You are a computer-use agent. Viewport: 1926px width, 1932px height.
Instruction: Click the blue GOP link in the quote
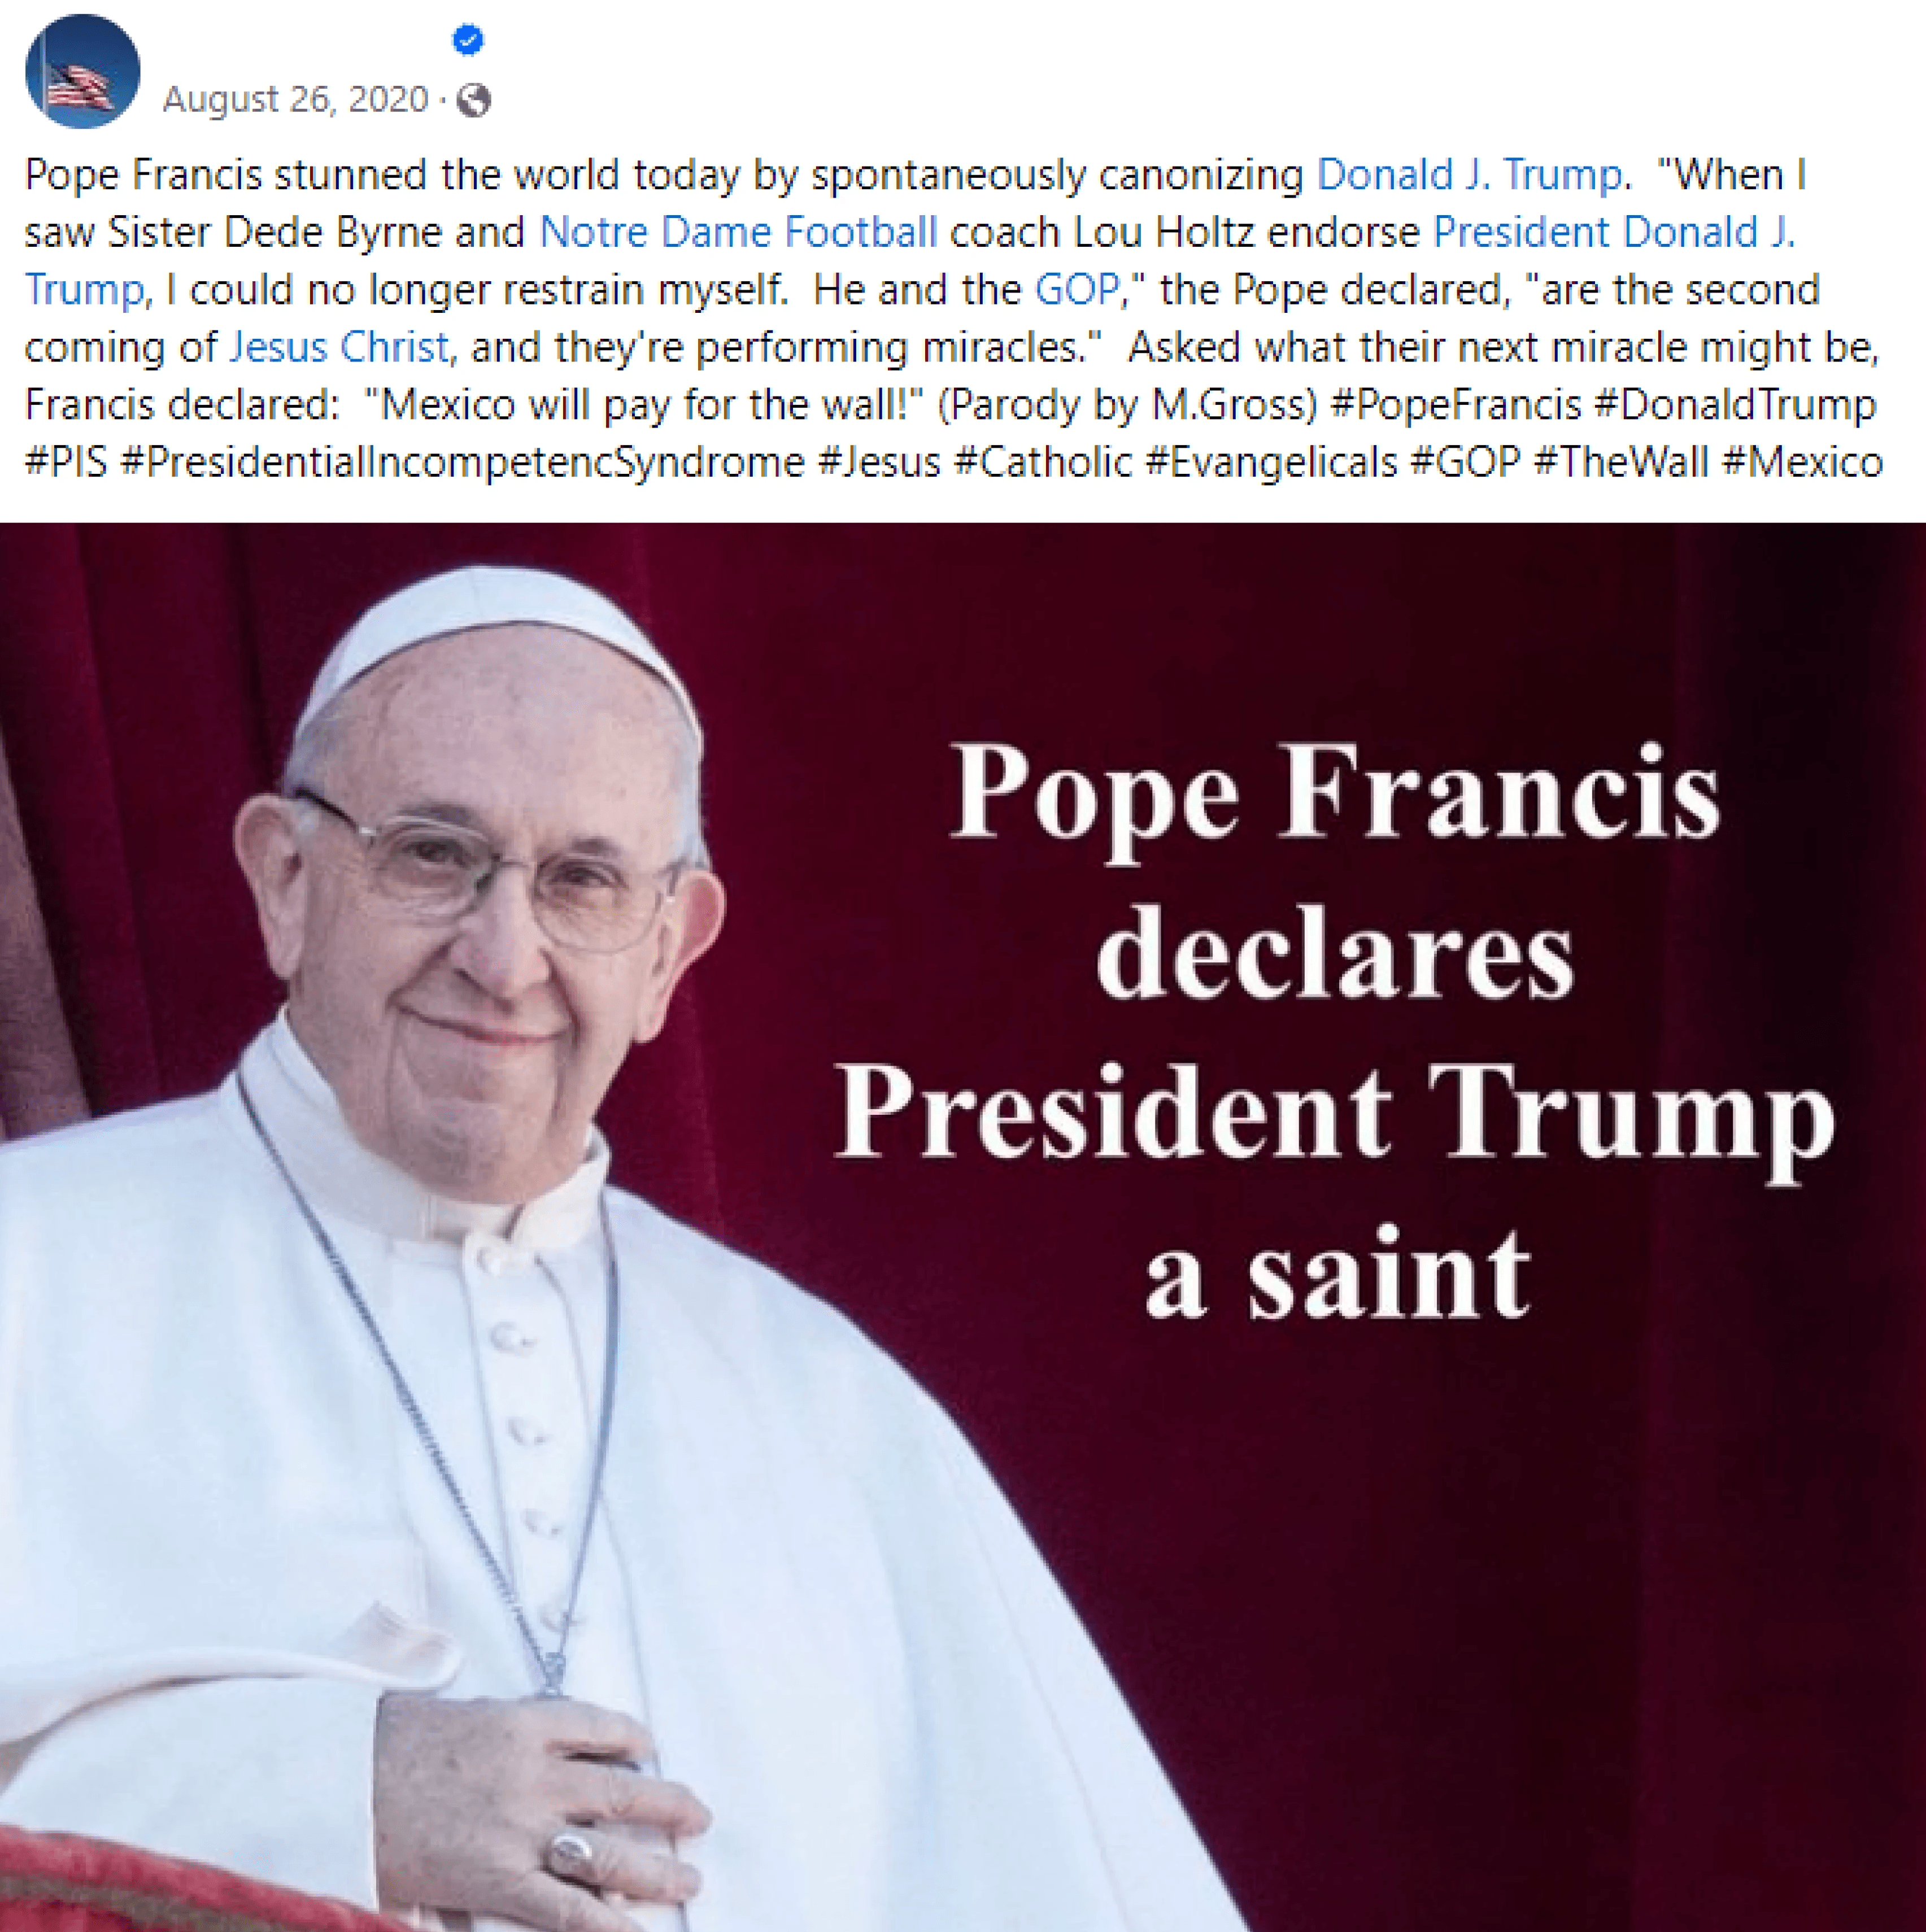pos(1077,290)
